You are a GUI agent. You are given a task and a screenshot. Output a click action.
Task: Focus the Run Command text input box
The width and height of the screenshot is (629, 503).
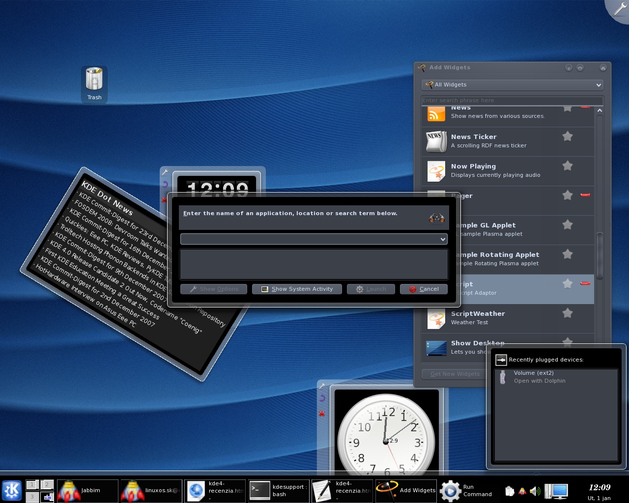pyautogui.click(x=310, y=239)
